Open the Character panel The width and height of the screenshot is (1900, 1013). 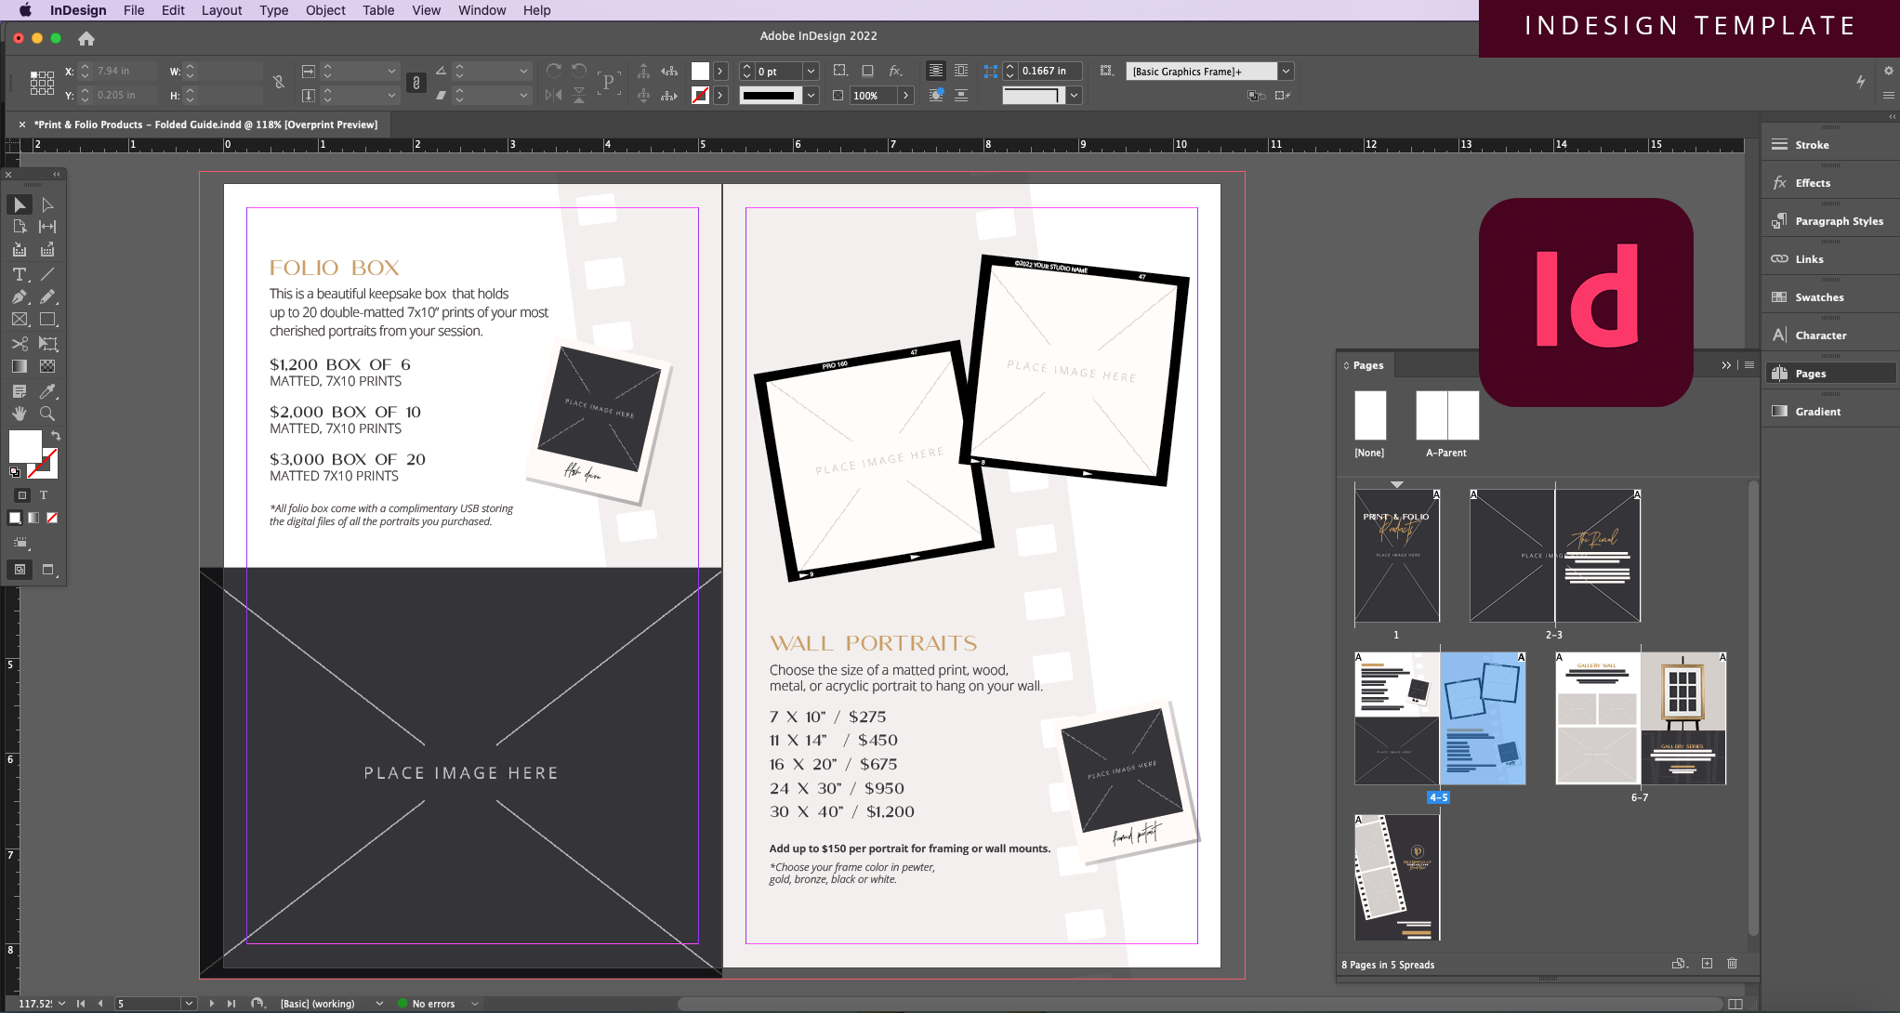click(x=1818, y=335)
